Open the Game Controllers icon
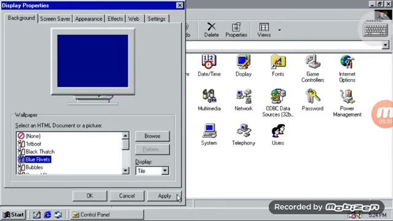 313,68
